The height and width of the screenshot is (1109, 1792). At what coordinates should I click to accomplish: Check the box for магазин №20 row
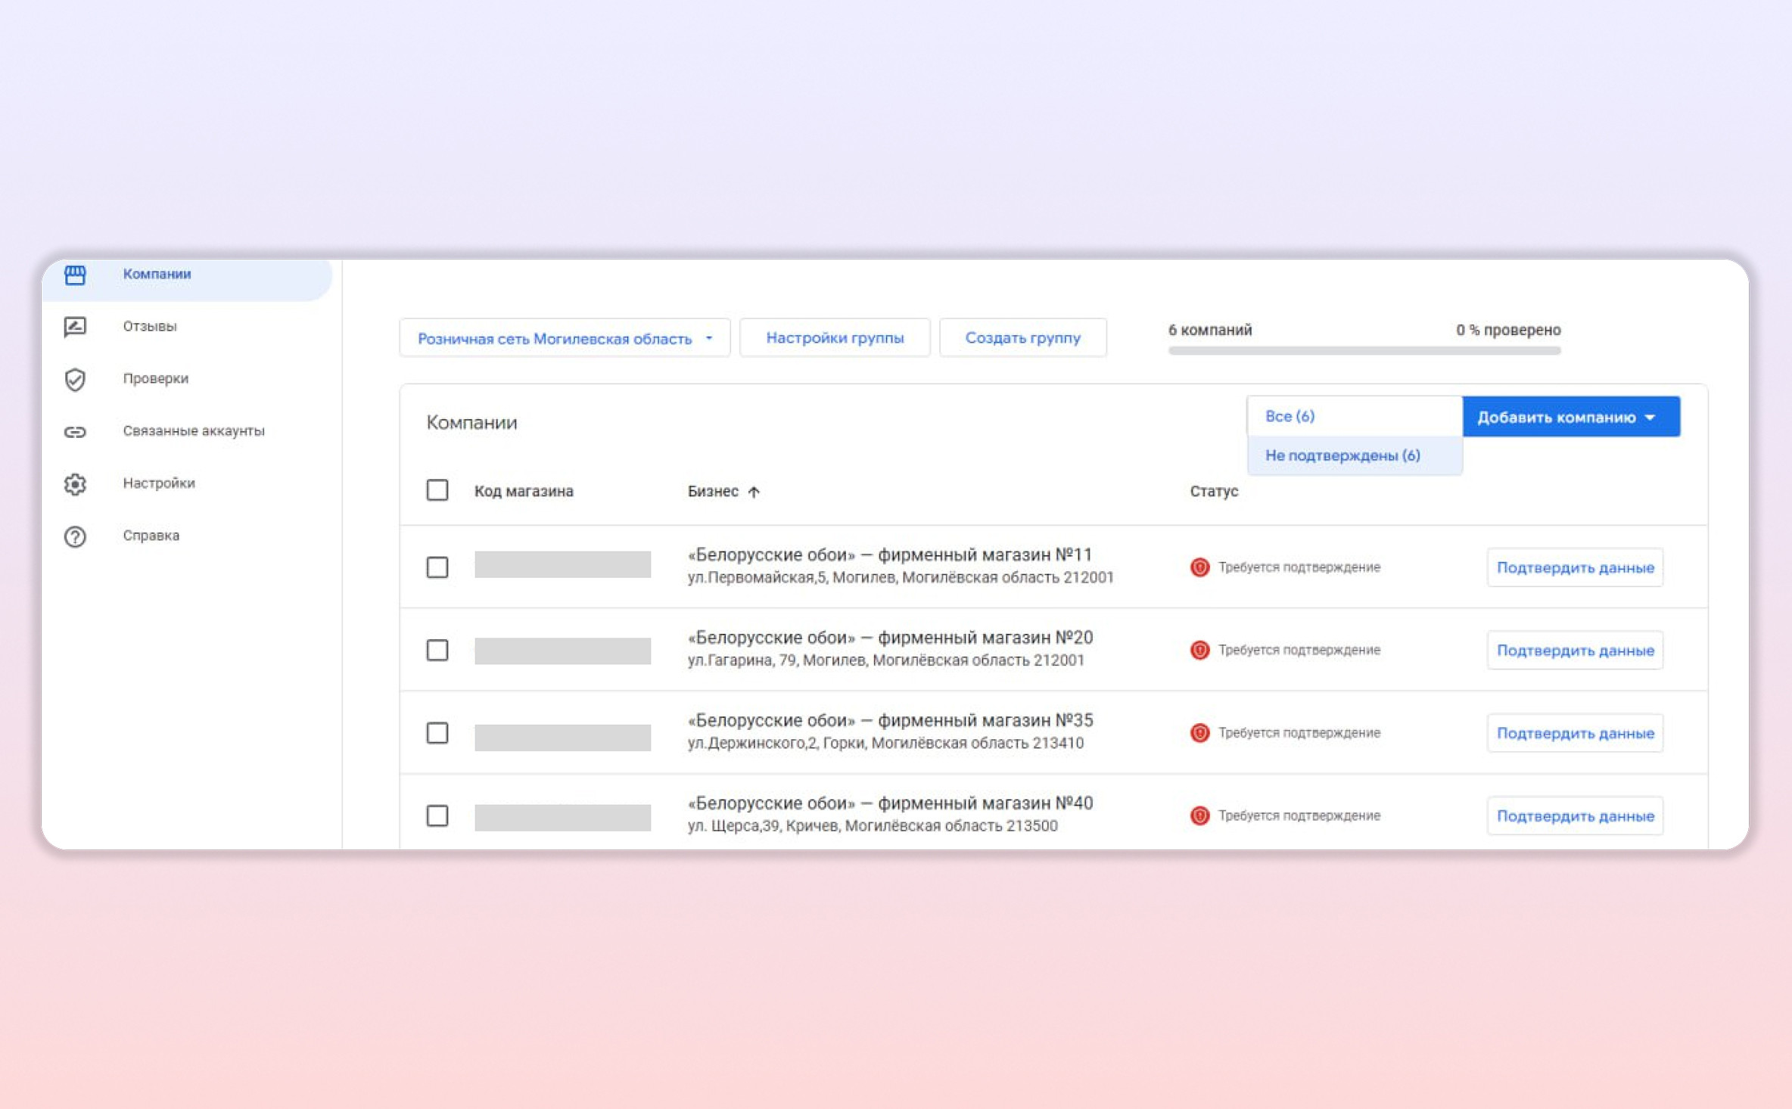(437, 650)
